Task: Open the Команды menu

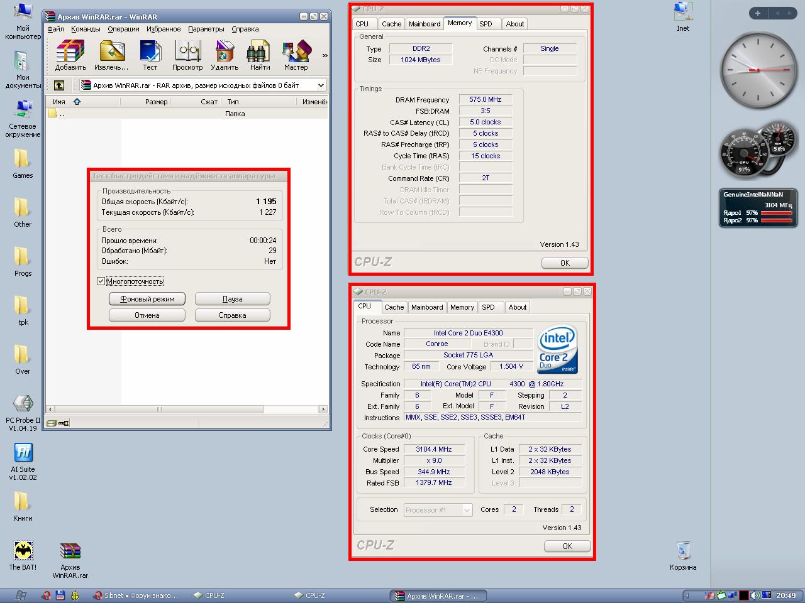Action: tap(86, 29)
